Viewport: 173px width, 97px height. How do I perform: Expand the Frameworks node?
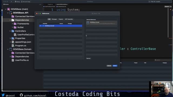coord(12,24)
